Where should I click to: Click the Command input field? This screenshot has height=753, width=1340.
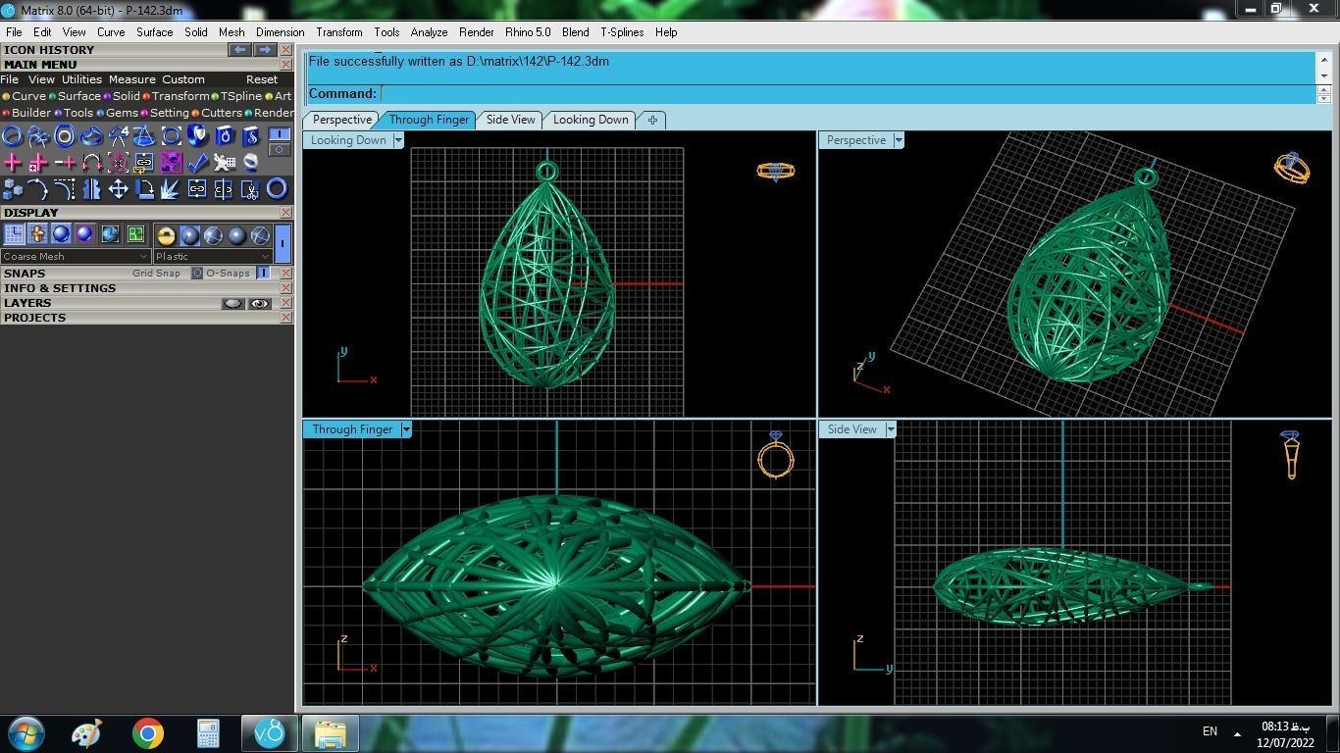point(848,94)
